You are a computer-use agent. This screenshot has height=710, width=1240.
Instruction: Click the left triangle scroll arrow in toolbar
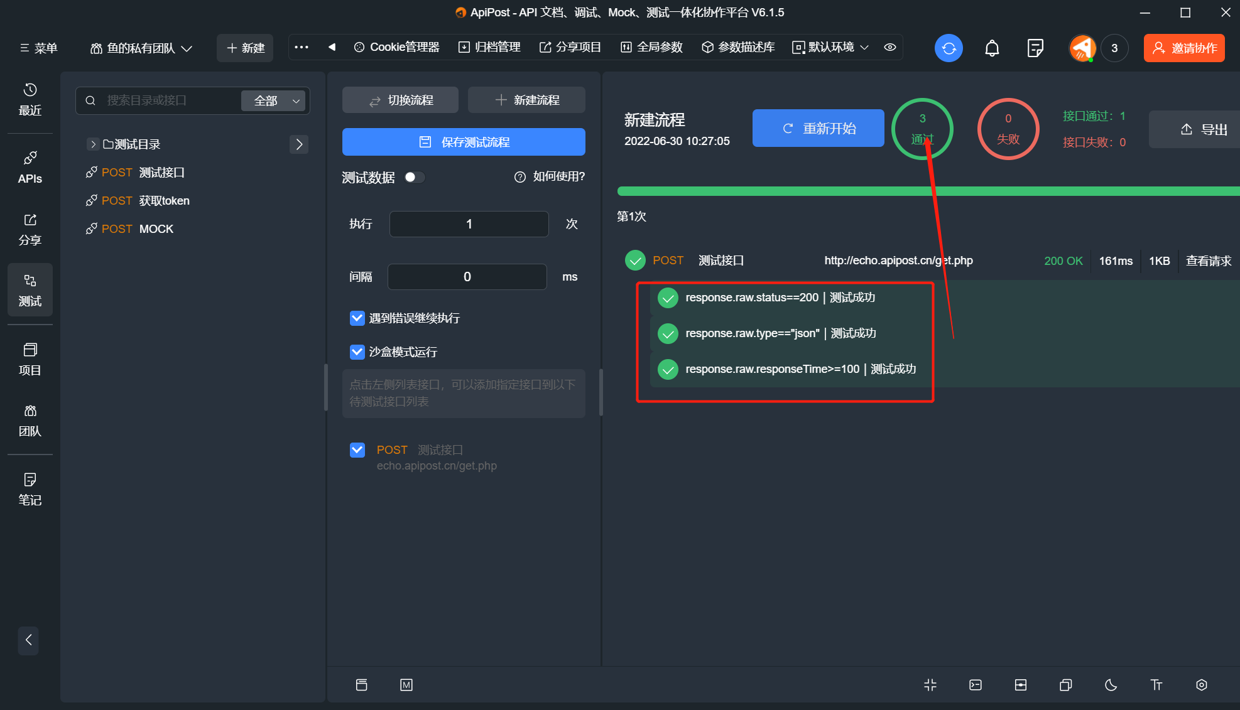332,47
